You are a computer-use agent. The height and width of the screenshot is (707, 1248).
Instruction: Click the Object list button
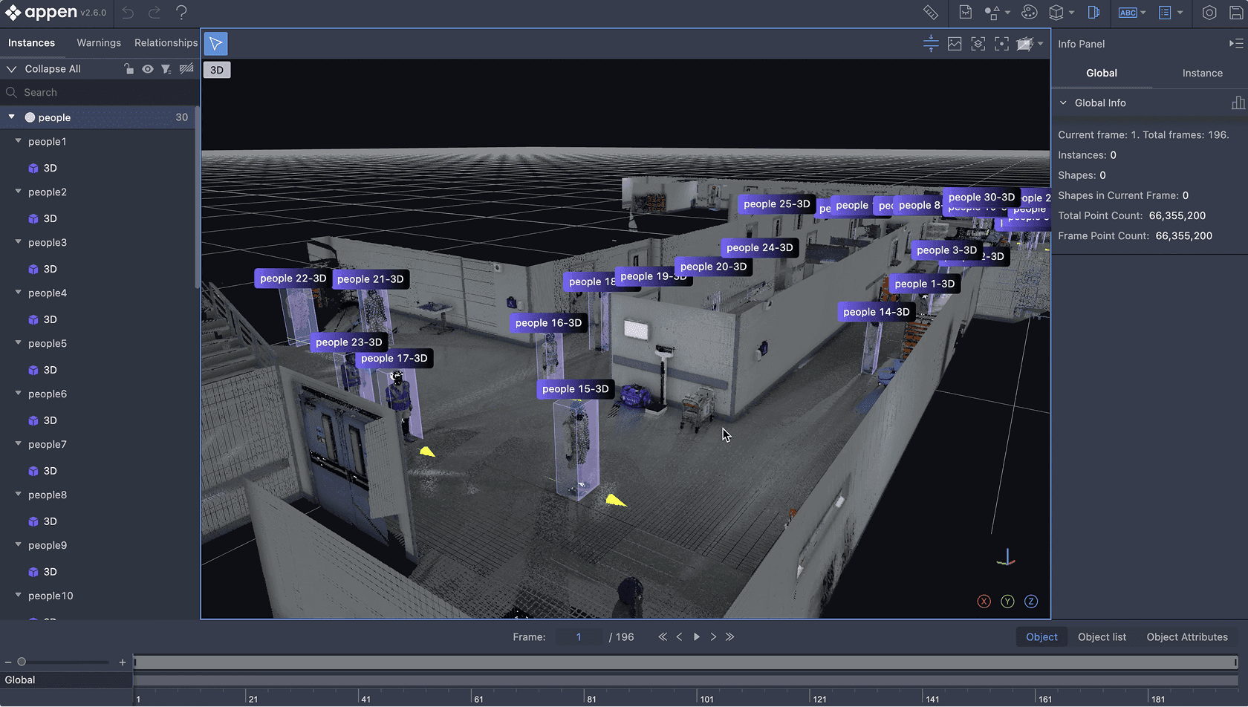1102,637
